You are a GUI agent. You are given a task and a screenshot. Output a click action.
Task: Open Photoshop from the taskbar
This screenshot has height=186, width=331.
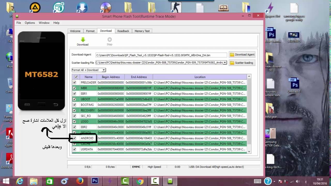tap(95, 181)
